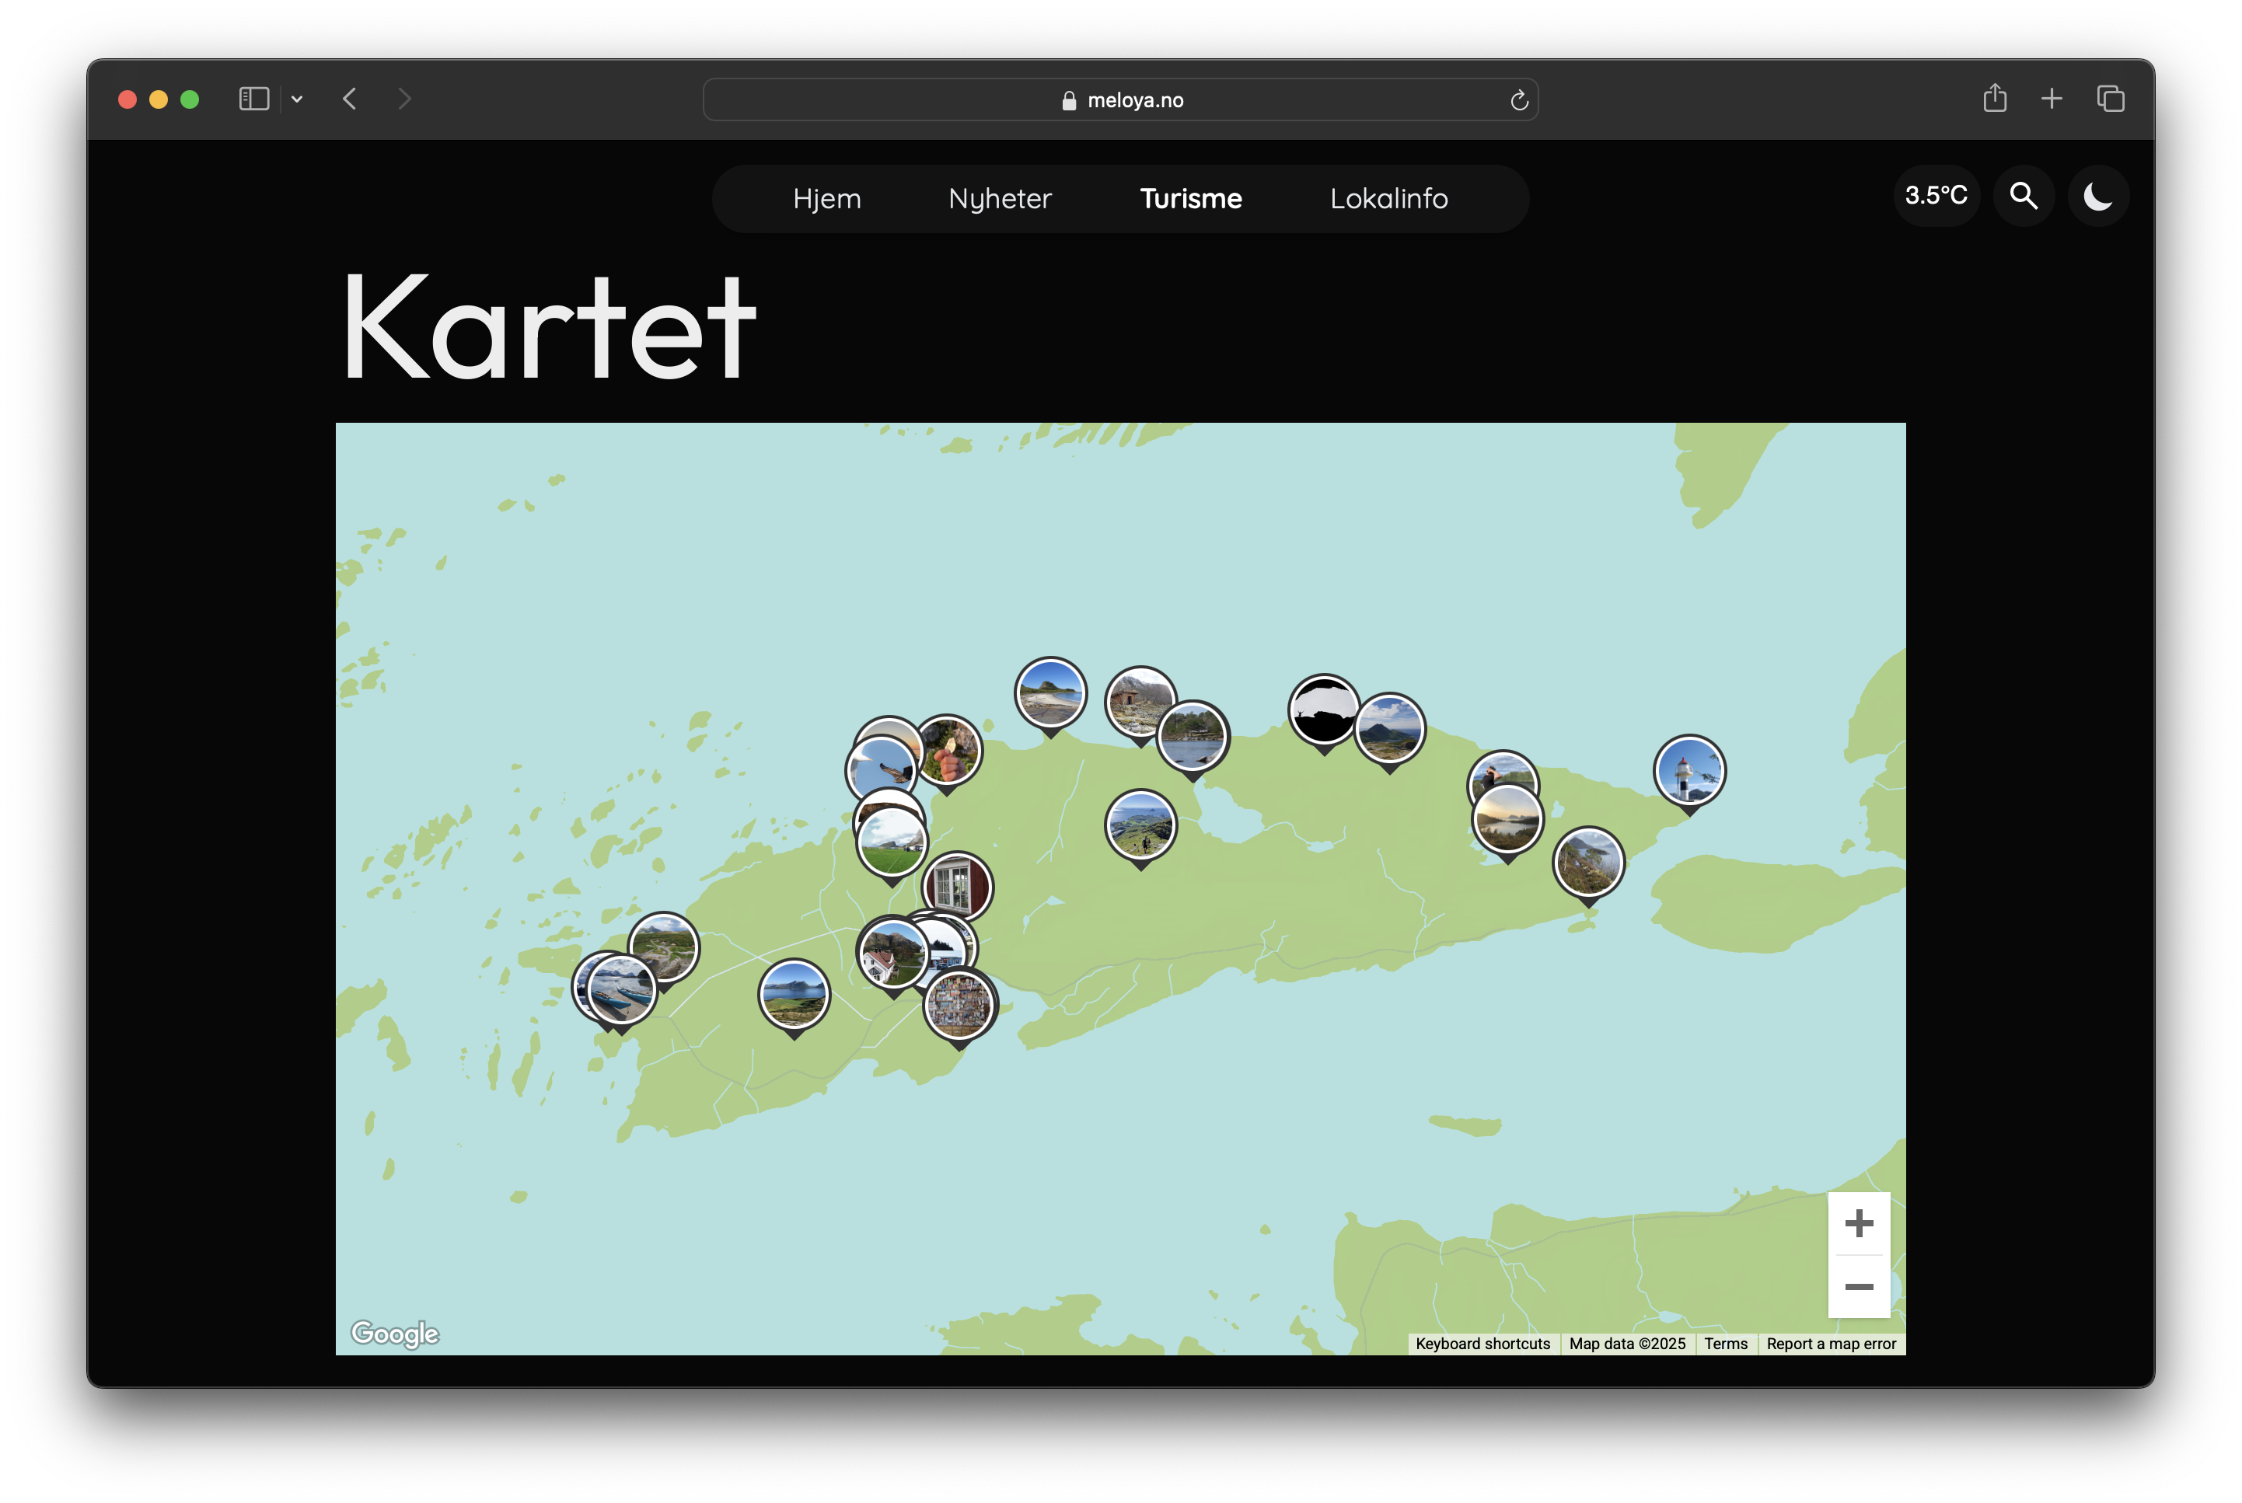
Task: Toggle dark mode moon icon
Action: pos(2097,197)
